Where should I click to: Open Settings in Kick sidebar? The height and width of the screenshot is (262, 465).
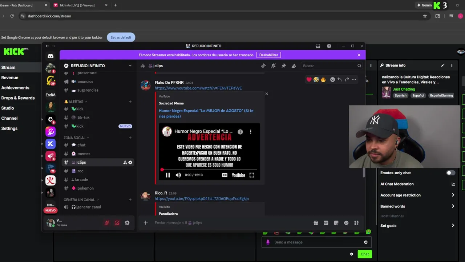[9, 128]
